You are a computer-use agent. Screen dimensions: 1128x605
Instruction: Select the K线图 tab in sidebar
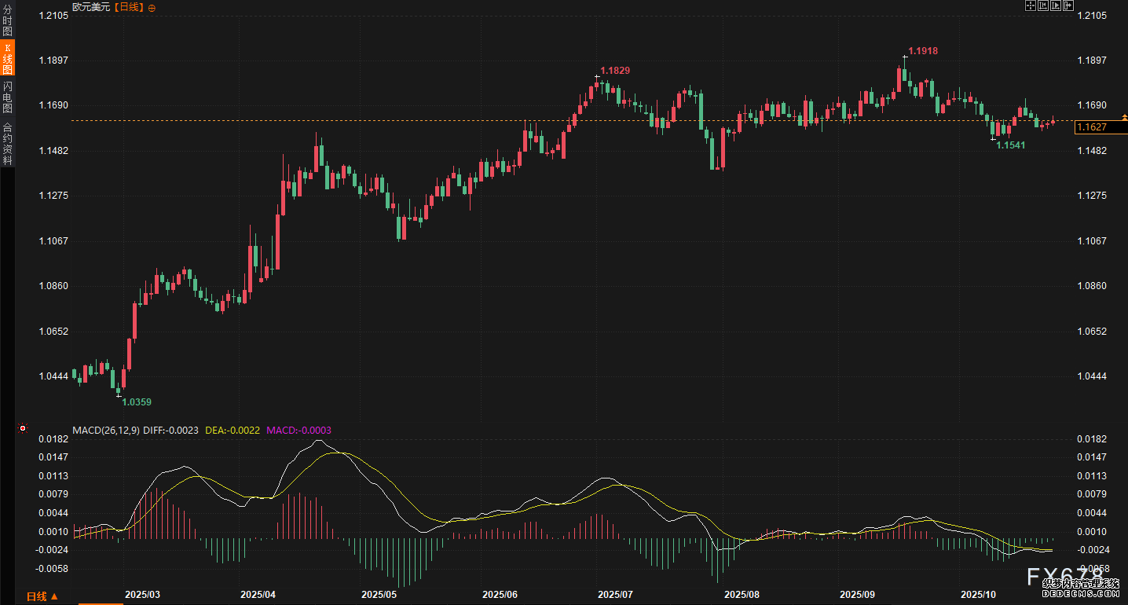coord(7,59)
